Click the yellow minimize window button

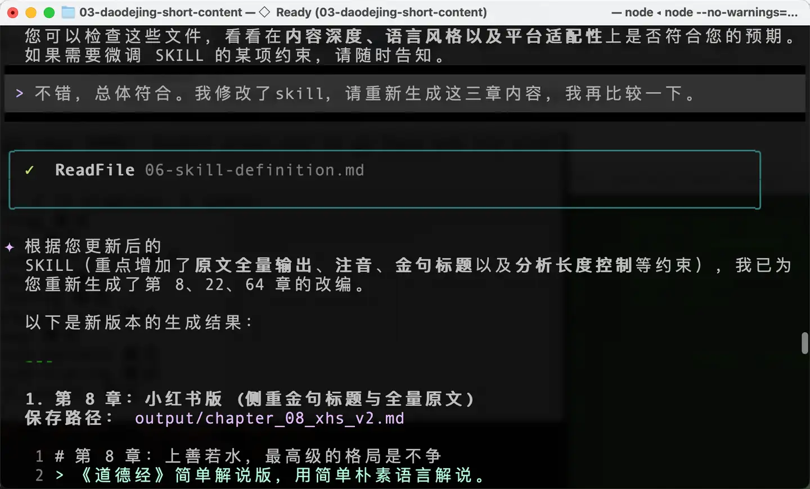tap(31, 12)
